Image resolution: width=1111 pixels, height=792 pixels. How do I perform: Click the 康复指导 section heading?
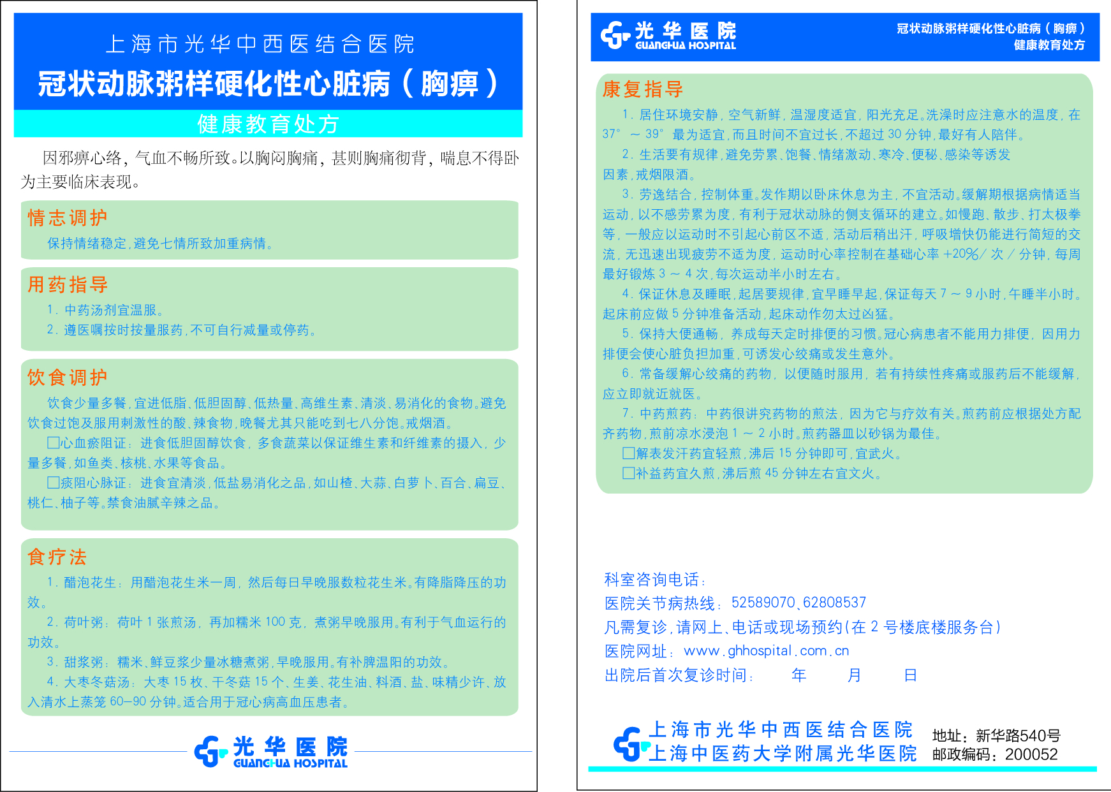643,89
